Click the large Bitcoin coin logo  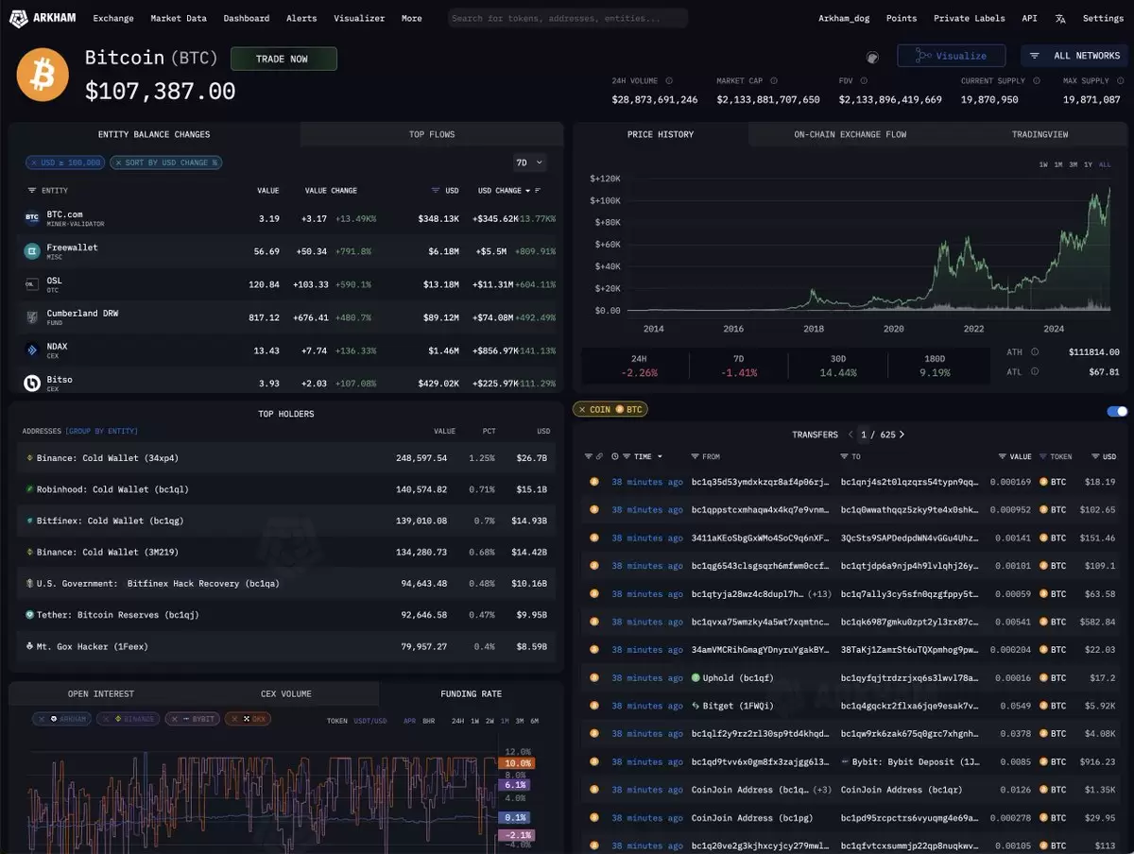(x=43, y=75)
